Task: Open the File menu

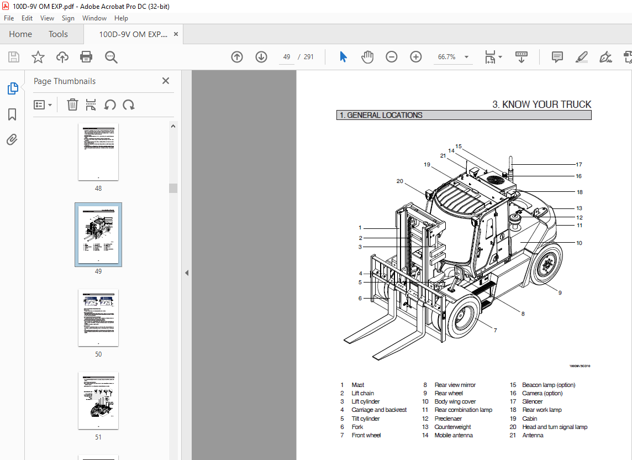Action: tap(9, 18)
